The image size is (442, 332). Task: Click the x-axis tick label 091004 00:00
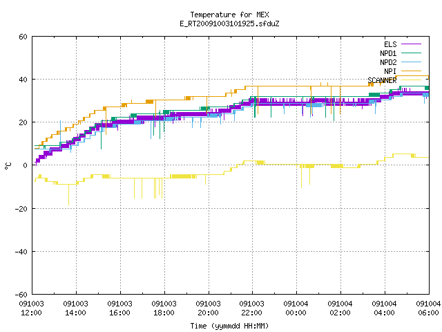(296, 308)
